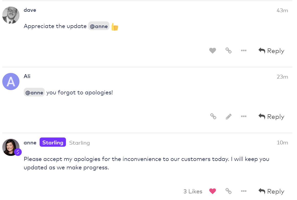Reply to anne's apology post
Screen dimensions: 297x200
[x=271, y=191]
